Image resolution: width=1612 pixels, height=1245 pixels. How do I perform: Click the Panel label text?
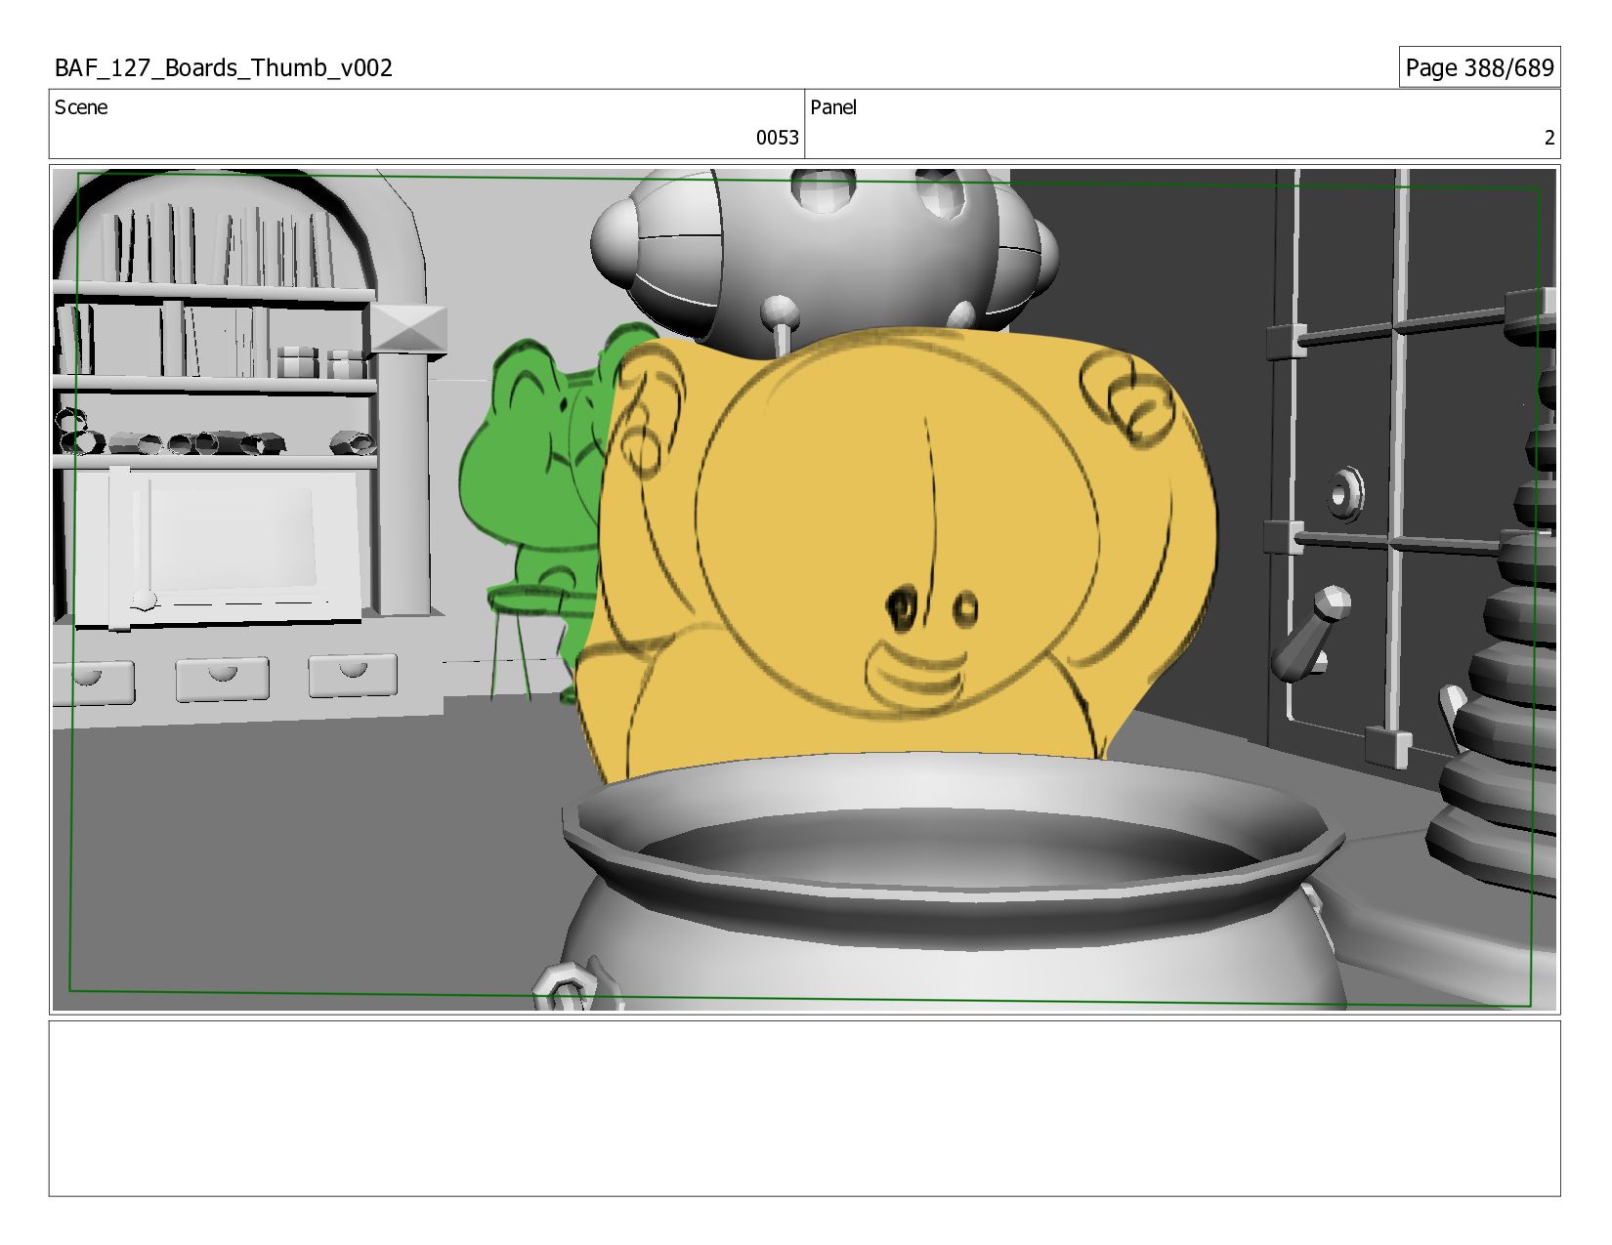[833, 107]
